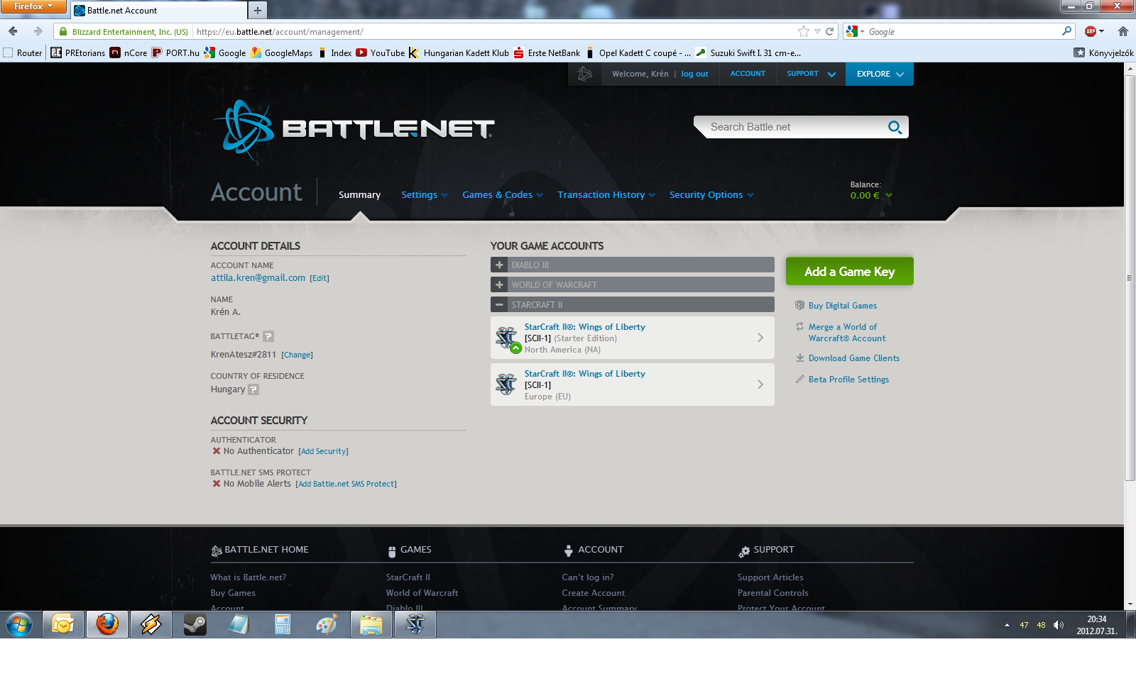Click the Add a Game Key button
This screenshot has width=1136, height=681.
pyautogui.click(x=849, y=271)
